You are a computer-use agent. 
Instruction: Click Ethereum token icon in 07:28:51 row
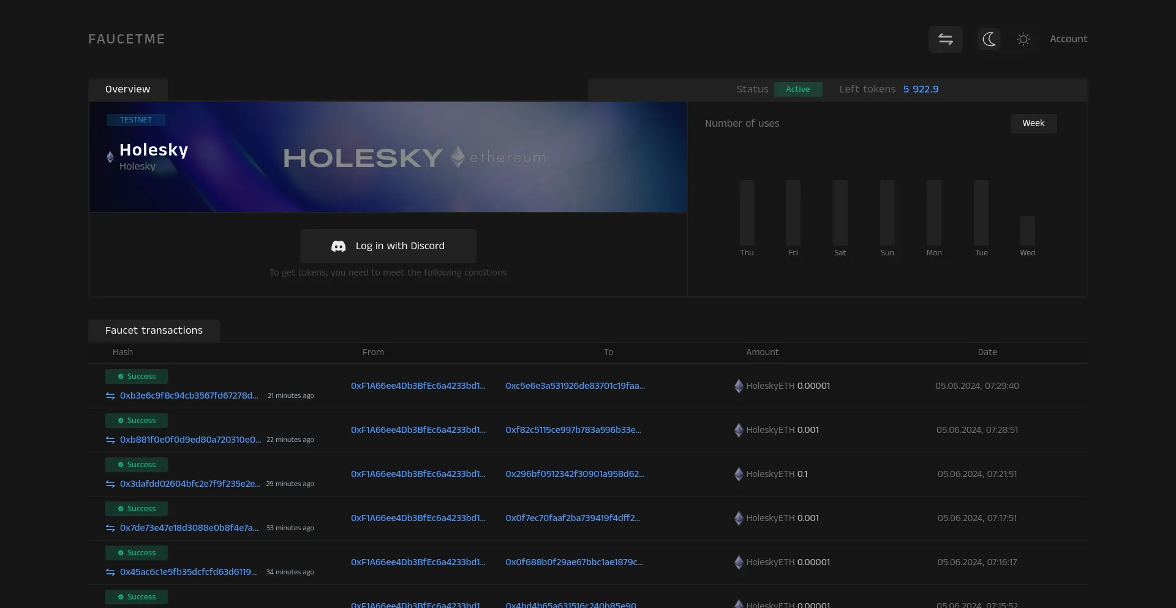pos(739,430)
